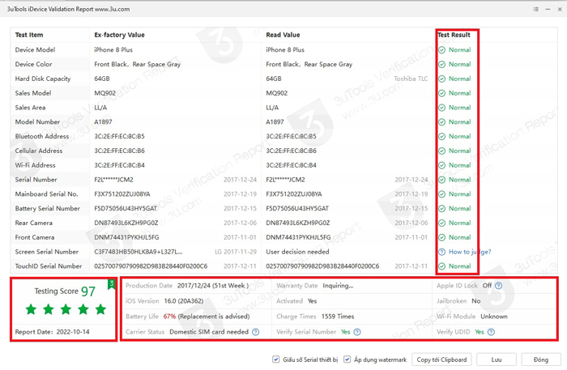Click Ex-factory value MQ902 in Sales Model row

104,93
